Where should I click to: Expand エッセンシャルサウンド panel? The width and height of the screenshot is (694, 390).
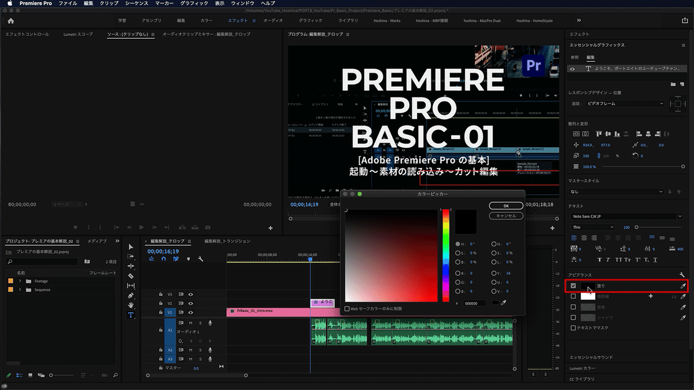pos(590,357)
